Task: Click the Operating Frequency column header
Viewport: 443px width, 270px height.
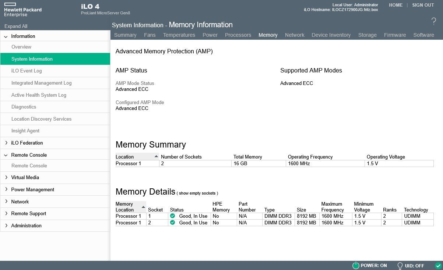Action: click(310, 157)
